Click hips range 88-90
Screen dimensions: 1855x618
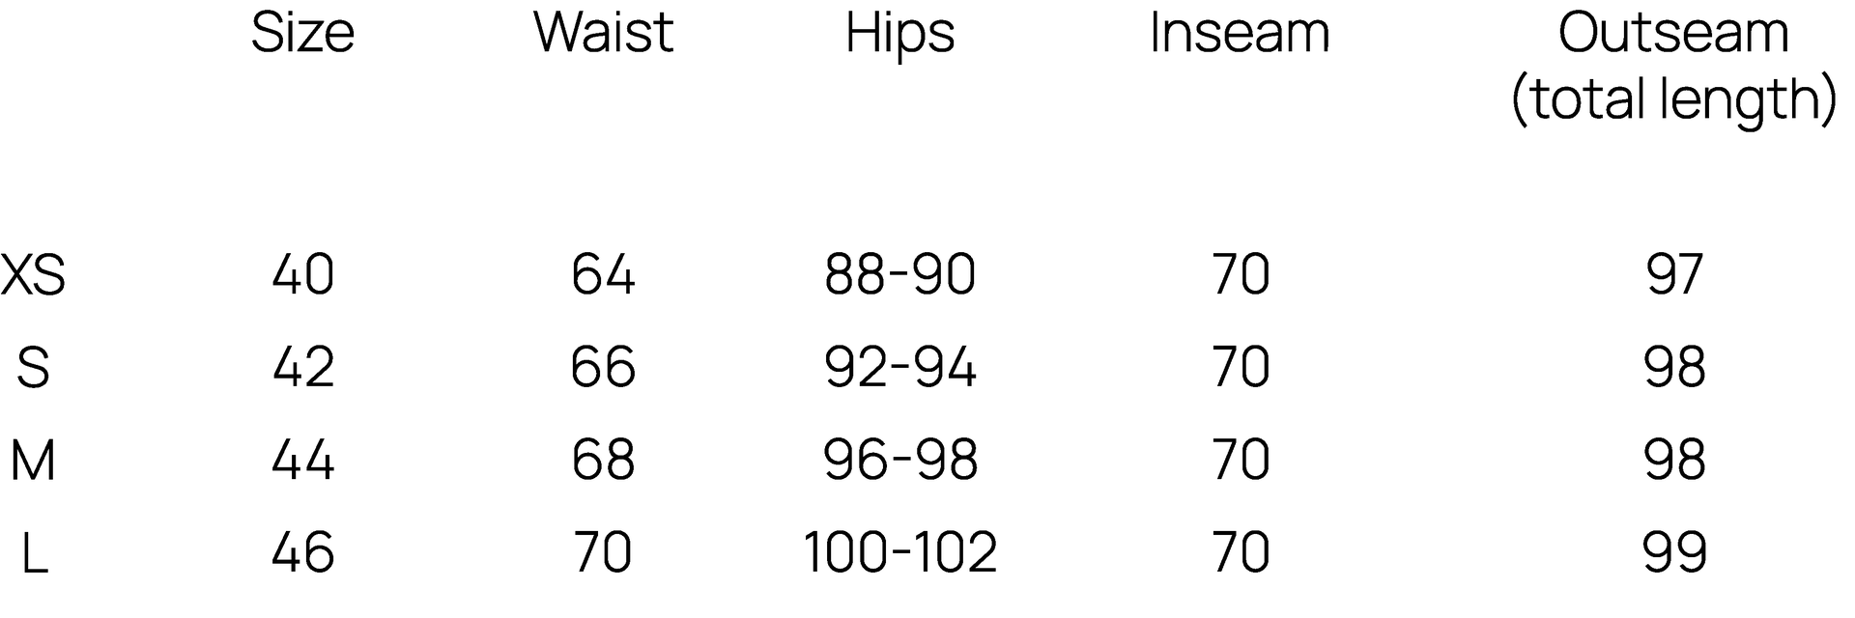pos(899,275)
